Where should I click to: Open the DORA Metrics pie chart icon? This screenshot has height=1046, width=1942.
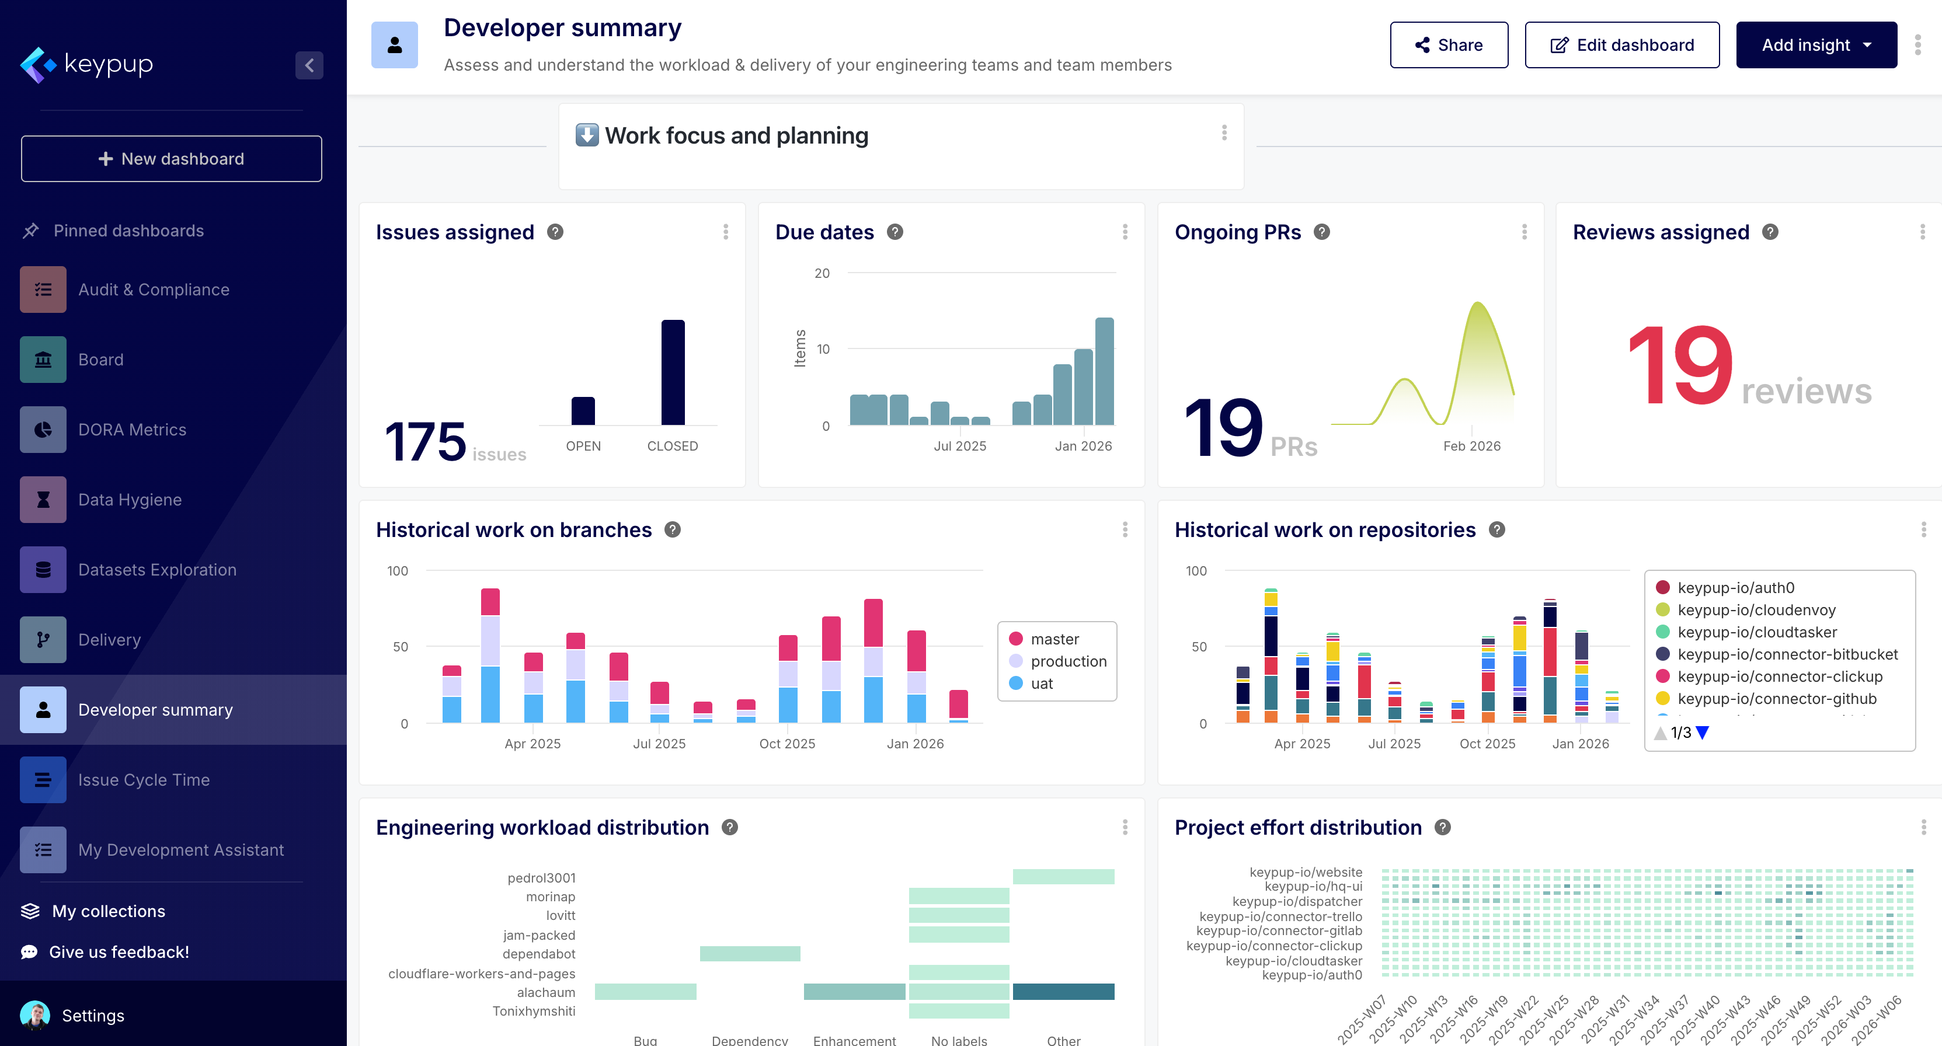coord(43,430)
